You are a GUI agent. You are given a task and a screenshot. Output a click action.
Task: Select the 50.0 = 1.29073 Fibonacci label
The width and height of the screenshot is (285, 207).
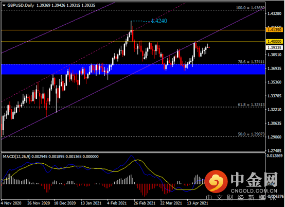(x=251, y=134)
